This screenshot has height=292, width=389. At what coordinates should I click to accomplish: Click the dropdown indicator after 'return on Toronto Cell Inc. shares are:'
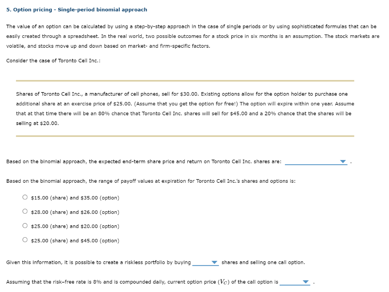[x=343, y=161]
